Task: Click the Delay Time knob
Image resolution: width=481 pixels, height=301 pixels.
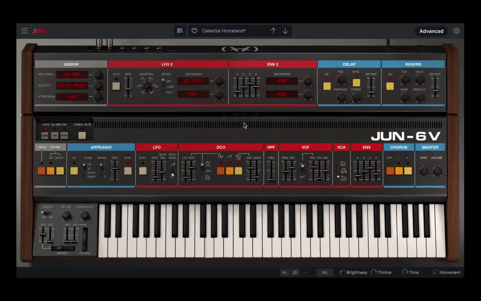Action: pos(340,79)
